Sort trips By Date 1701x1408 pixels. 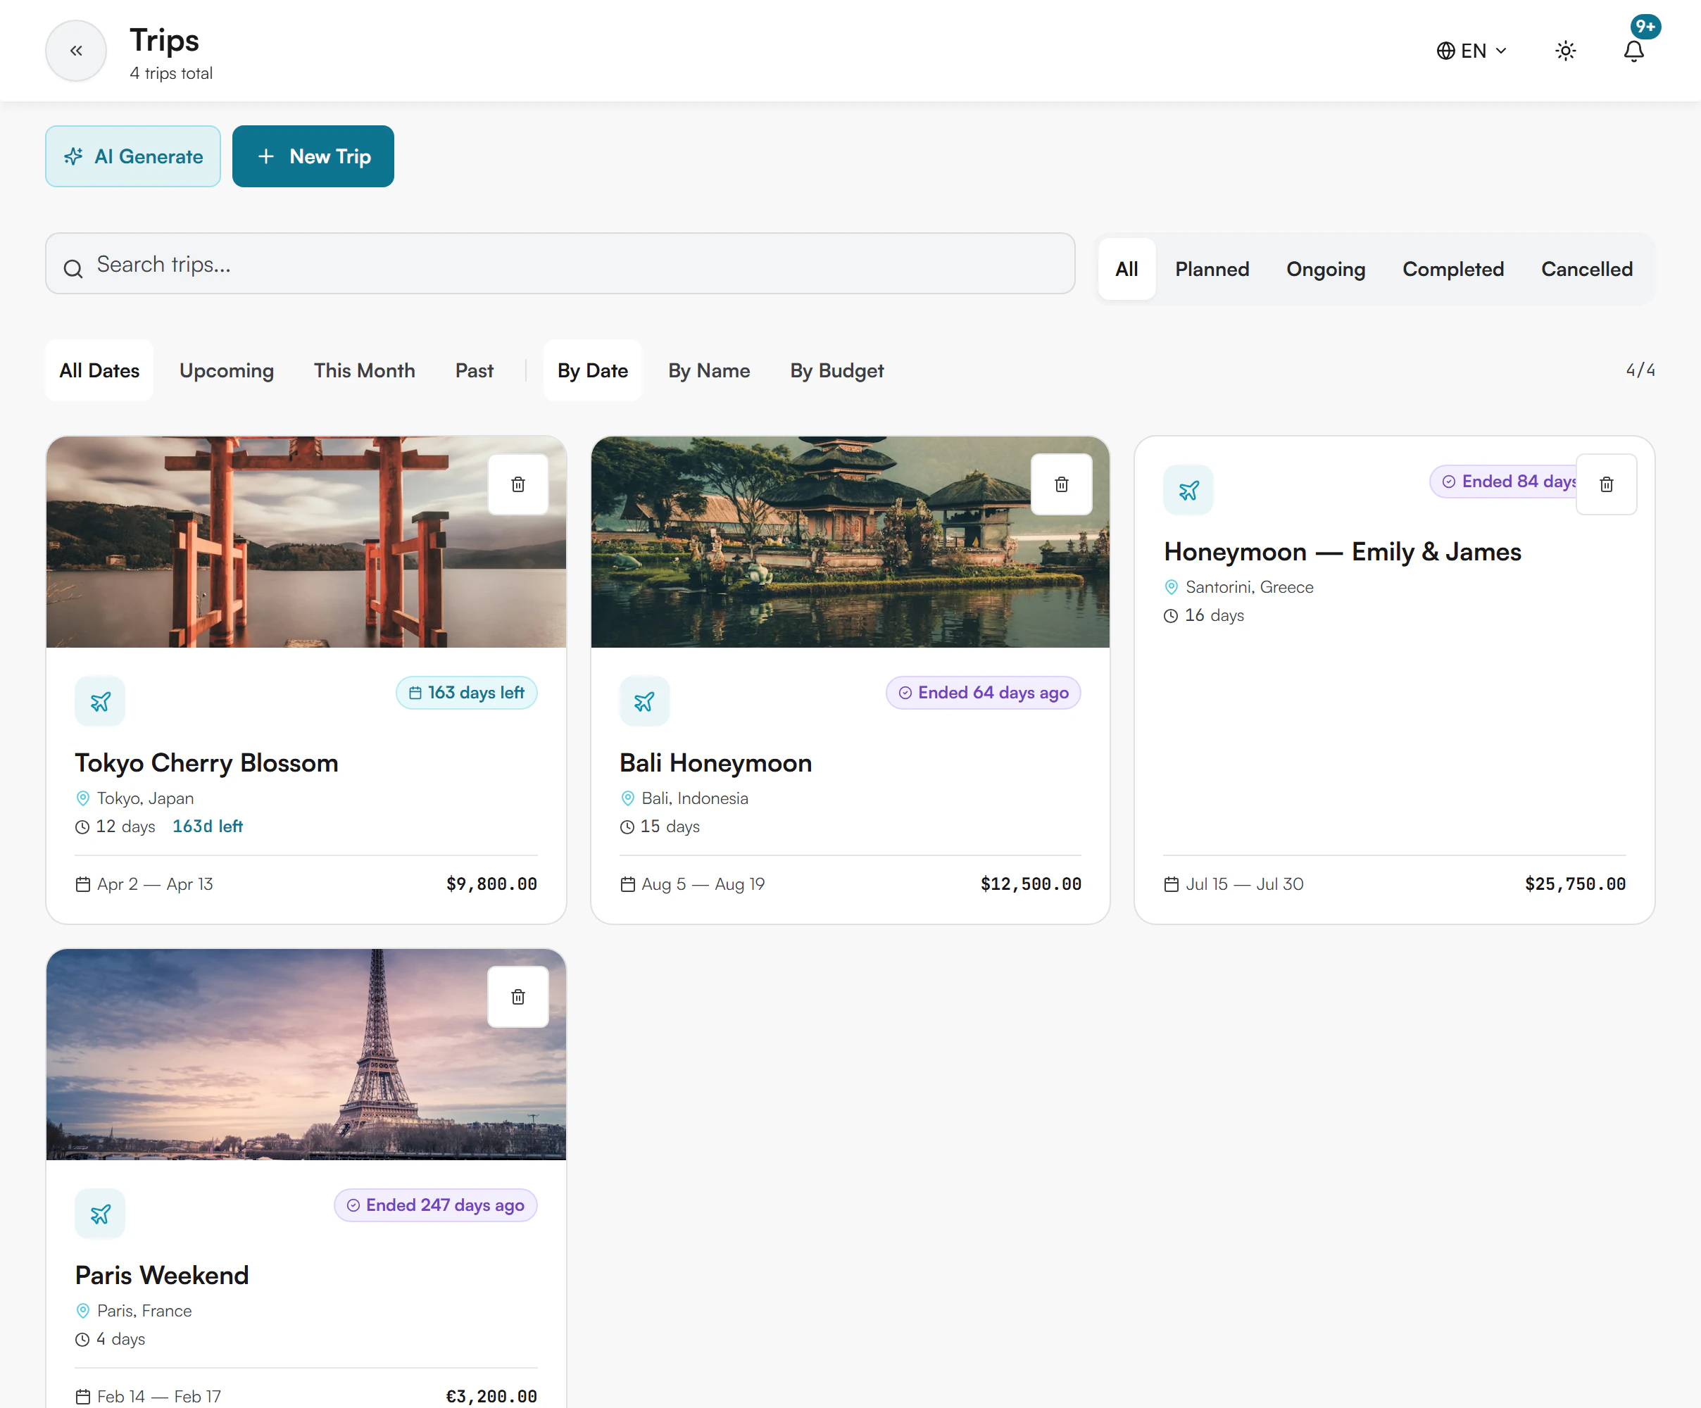(x=592, y=370)
